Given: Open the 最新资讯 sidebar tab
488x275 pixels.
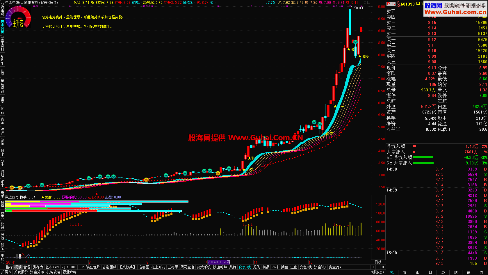Looking at the screenshot, I should [x=2, y=86].
